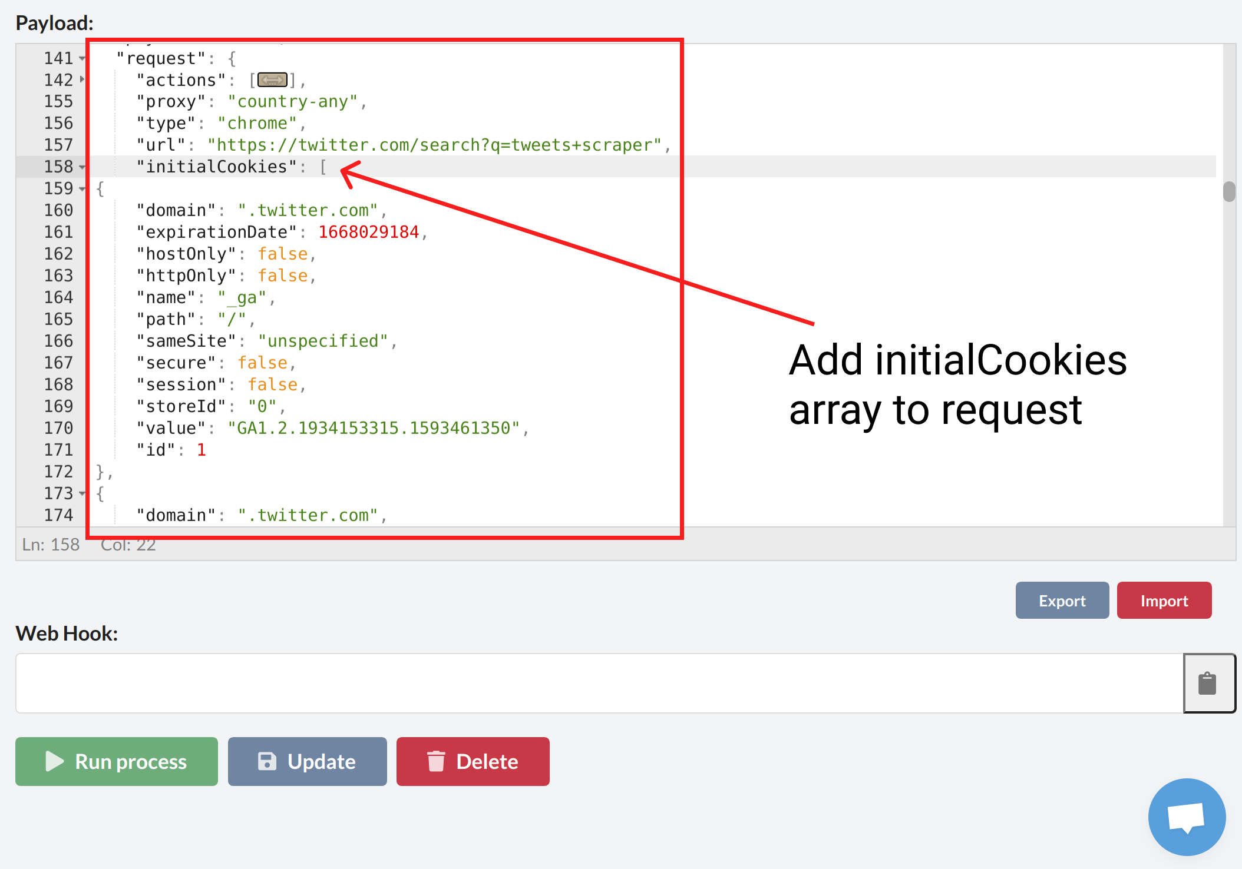
Task: Click the Run process button
Action: [x=117, y=761]
